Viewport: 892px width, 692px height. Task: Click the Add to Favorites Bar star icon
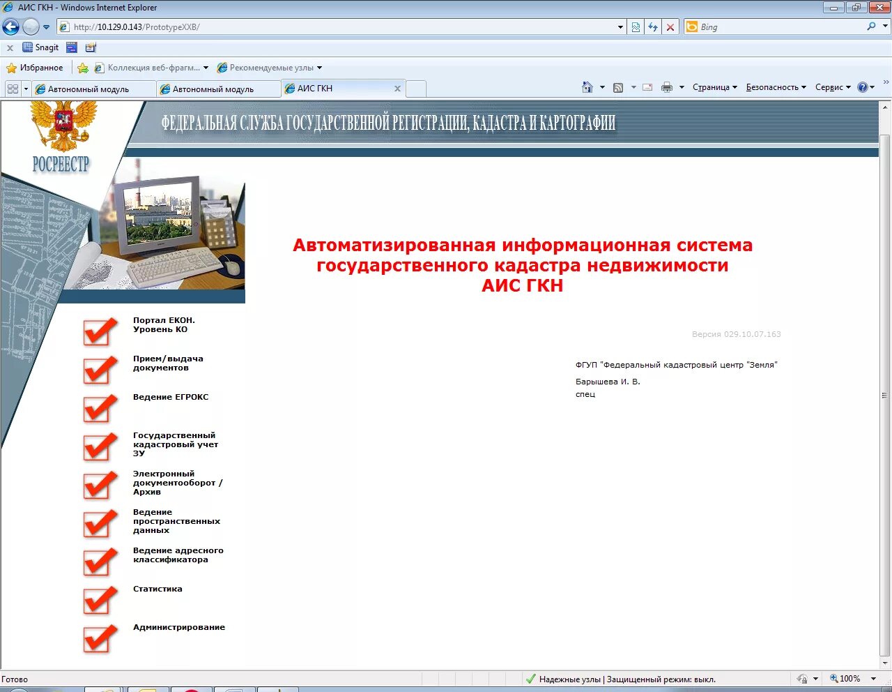click(83, 68)
